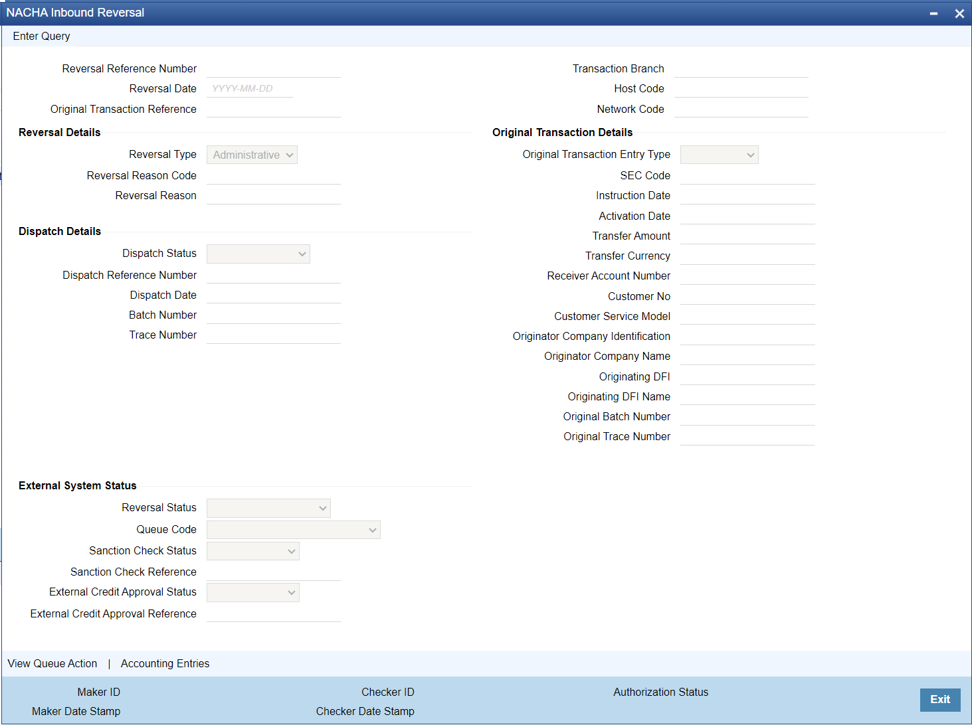Click the Exit button
972x725 pixels.
pos(940,700)
